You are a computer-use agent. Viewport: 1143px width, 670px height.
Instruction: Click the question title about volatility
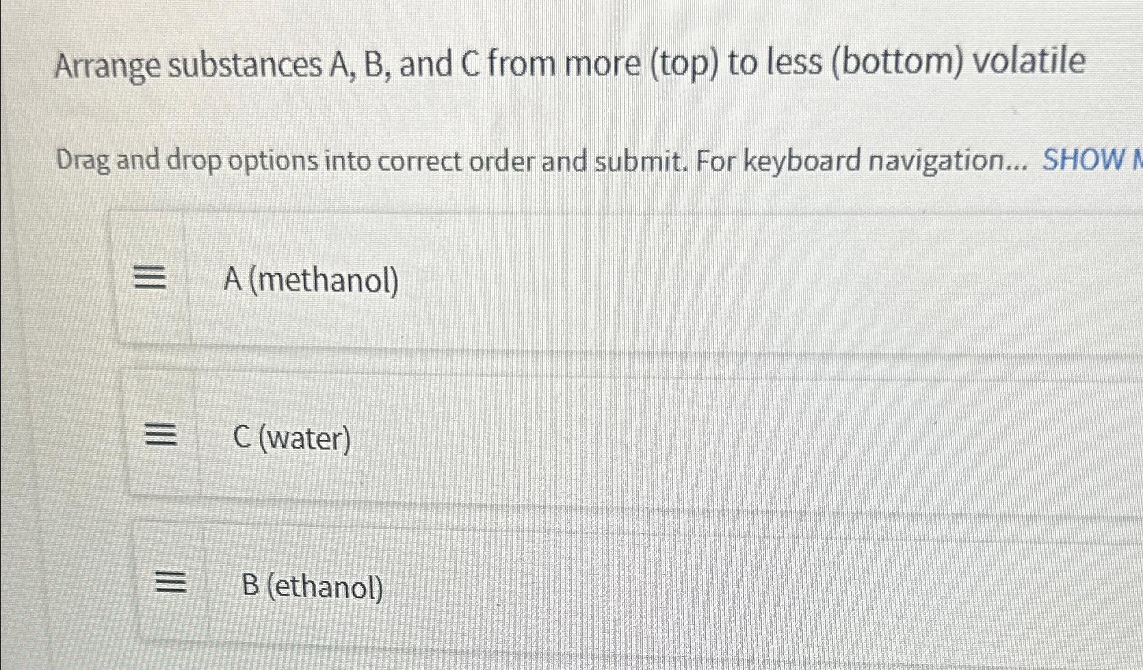click(571, 65)
